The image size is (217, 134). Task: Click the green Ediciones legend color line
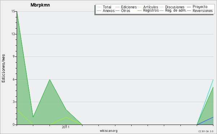(x=117, y=7)
